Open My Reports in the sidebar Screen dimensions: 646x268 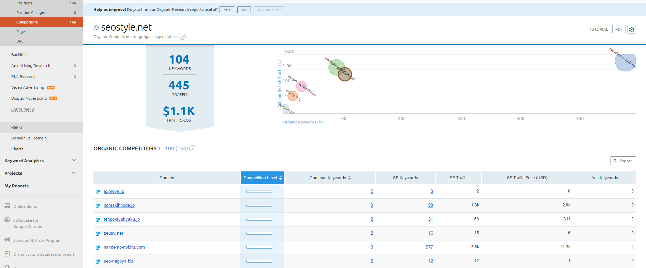click(x=16, y=186)
